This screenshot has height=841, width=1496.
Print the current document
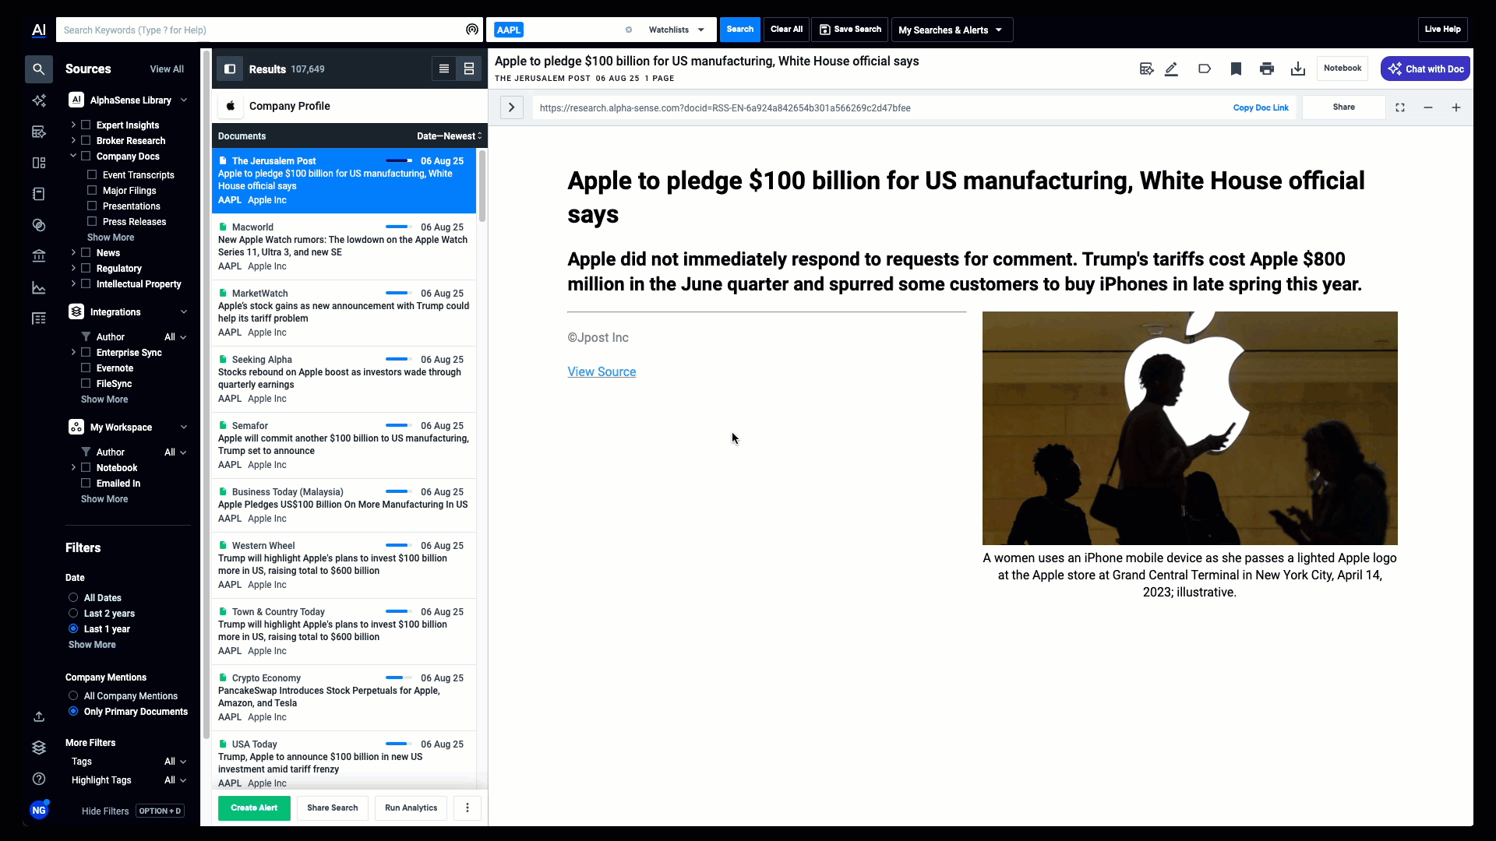[x=1268, y=69]
